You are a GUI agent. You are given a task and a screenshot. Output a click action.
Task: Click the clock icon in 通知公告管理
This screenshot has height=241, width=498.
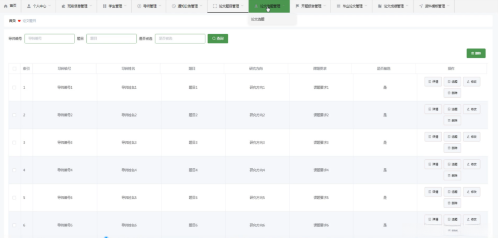[x=174, y=6]
